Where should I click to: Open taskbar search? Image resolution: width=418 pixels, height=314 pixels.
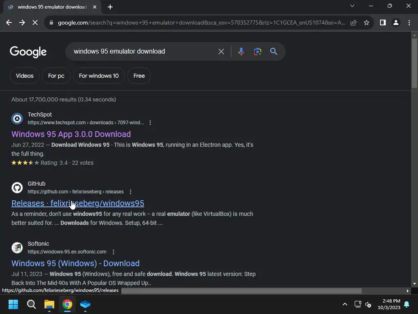(31, 304)
